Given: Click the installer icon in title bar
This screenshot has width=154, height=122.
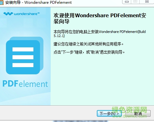Looking at the screenshot, I should point(2,3).
